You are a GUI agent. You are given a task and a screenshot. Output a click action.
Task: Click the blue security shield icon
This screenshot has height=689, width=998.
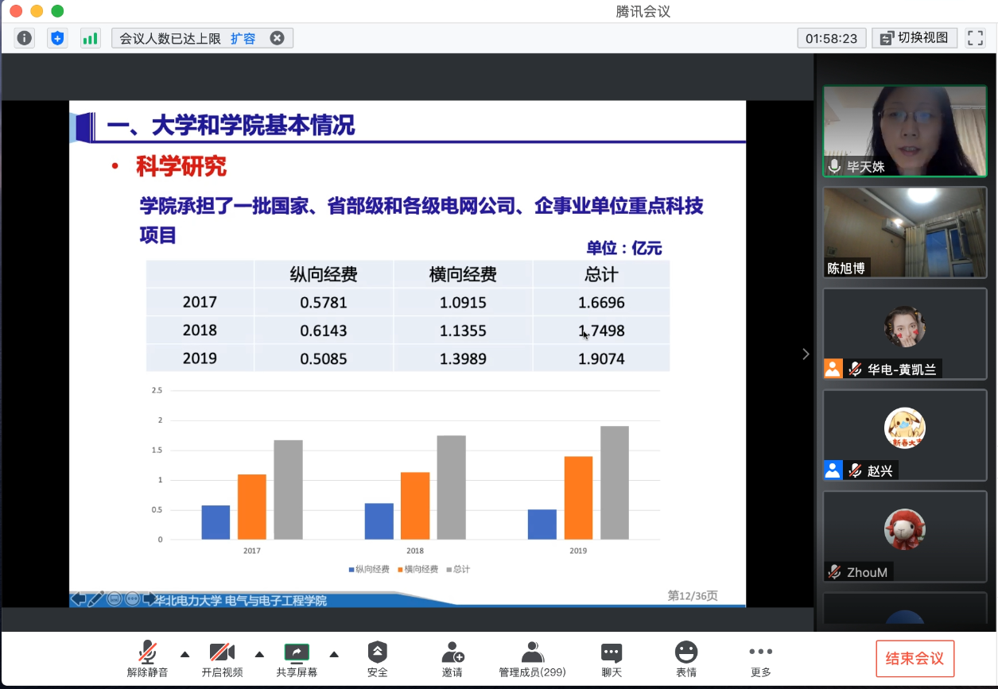pos(57,38)
